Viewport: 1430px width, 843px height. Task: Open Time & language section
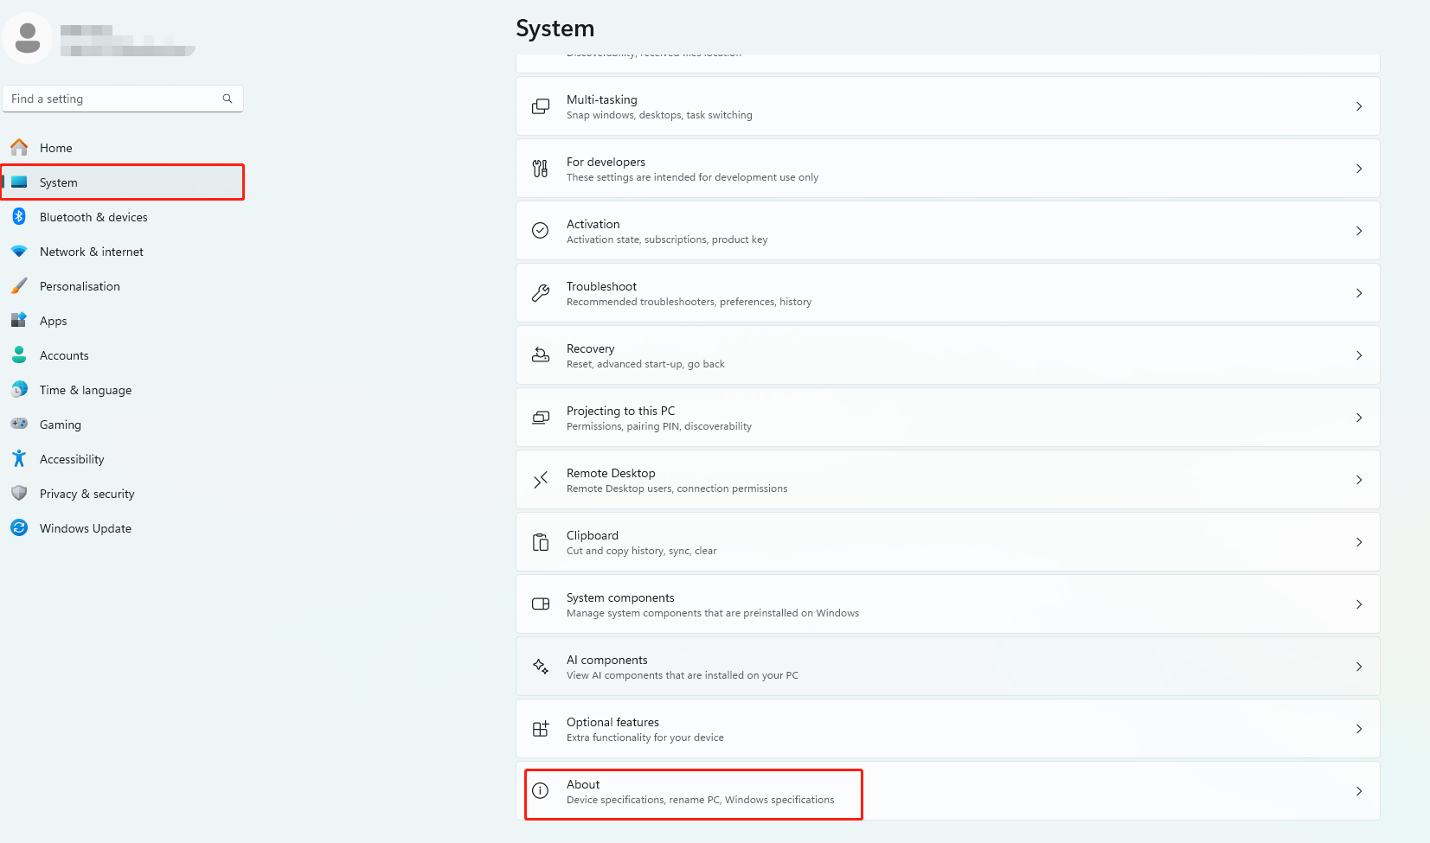click(123, 390)
